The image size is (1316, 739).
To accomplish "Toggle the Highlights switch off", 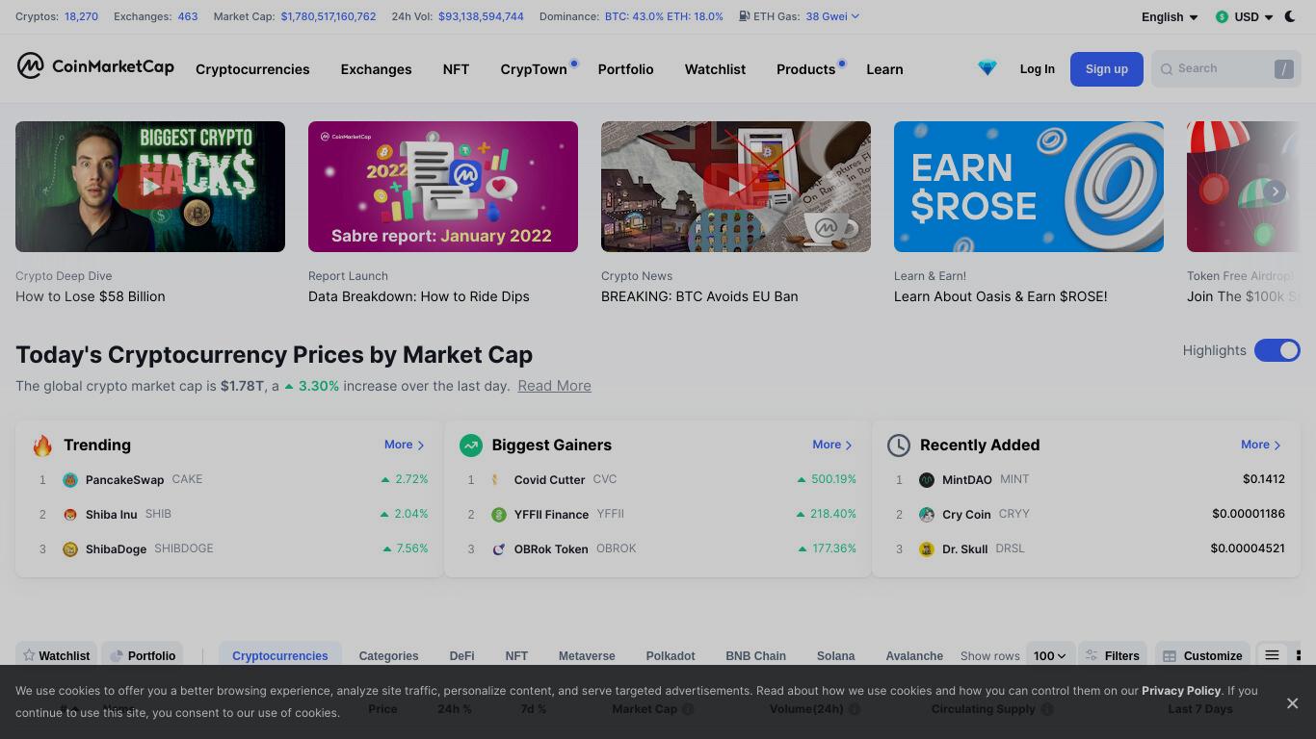I will point(1277,350).
